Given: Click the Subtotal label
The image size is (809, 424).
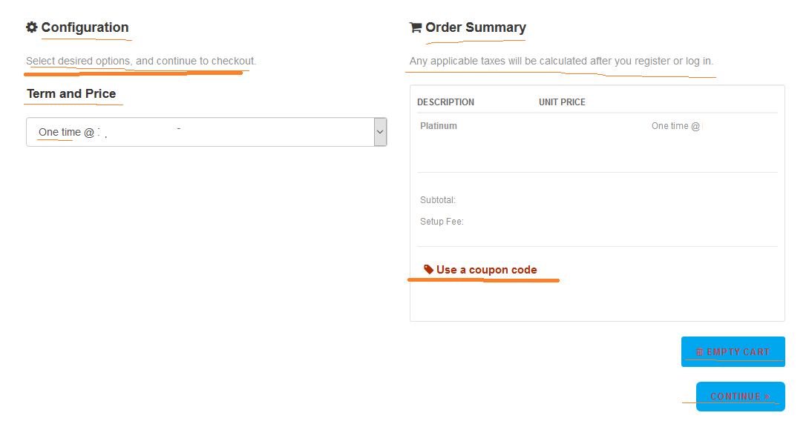Looking at the screenshot, I should [x=437, y=200].
